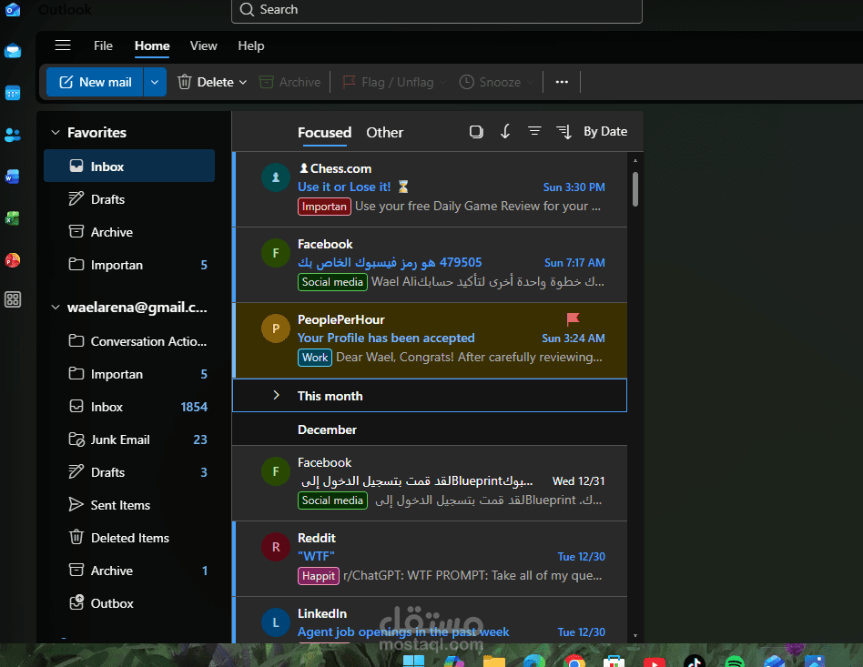Open the Calendar app icon
Viewport: 863px width, 667px height.
(13, 93)
